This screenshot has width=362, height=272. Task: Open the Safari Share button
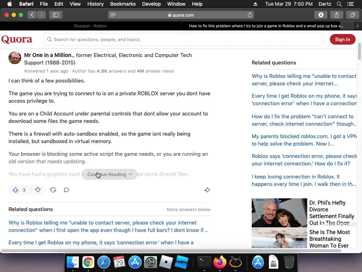(x=337, y=15)
